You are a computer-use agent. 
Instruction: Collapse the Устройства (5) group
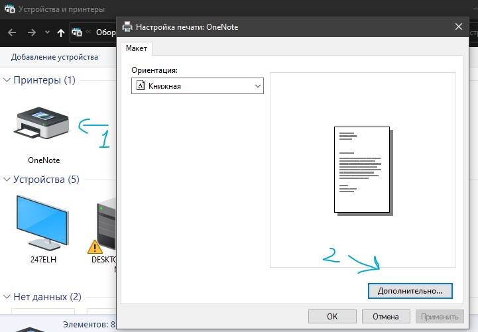(7, 180)
